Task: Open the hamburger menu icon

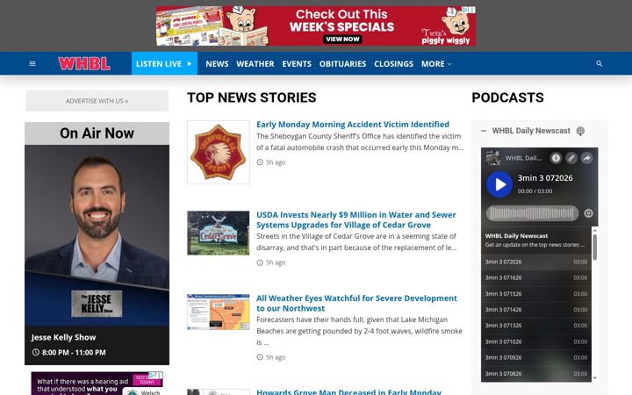Action: [x=32, y=64]
